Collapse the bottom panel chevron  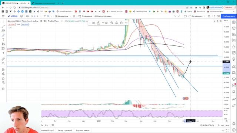coord(223,130)
